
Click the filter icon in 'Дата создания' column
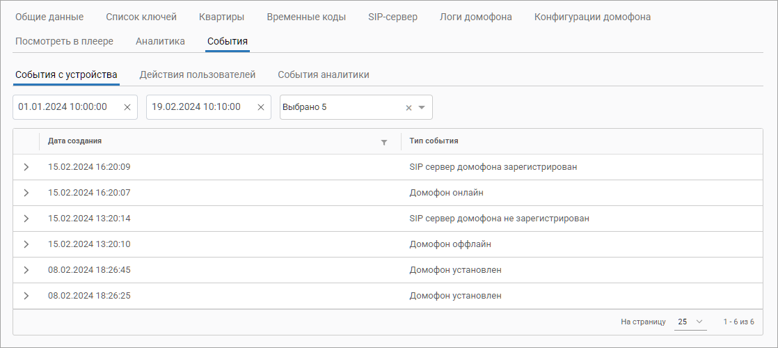[x=383, y=142]
